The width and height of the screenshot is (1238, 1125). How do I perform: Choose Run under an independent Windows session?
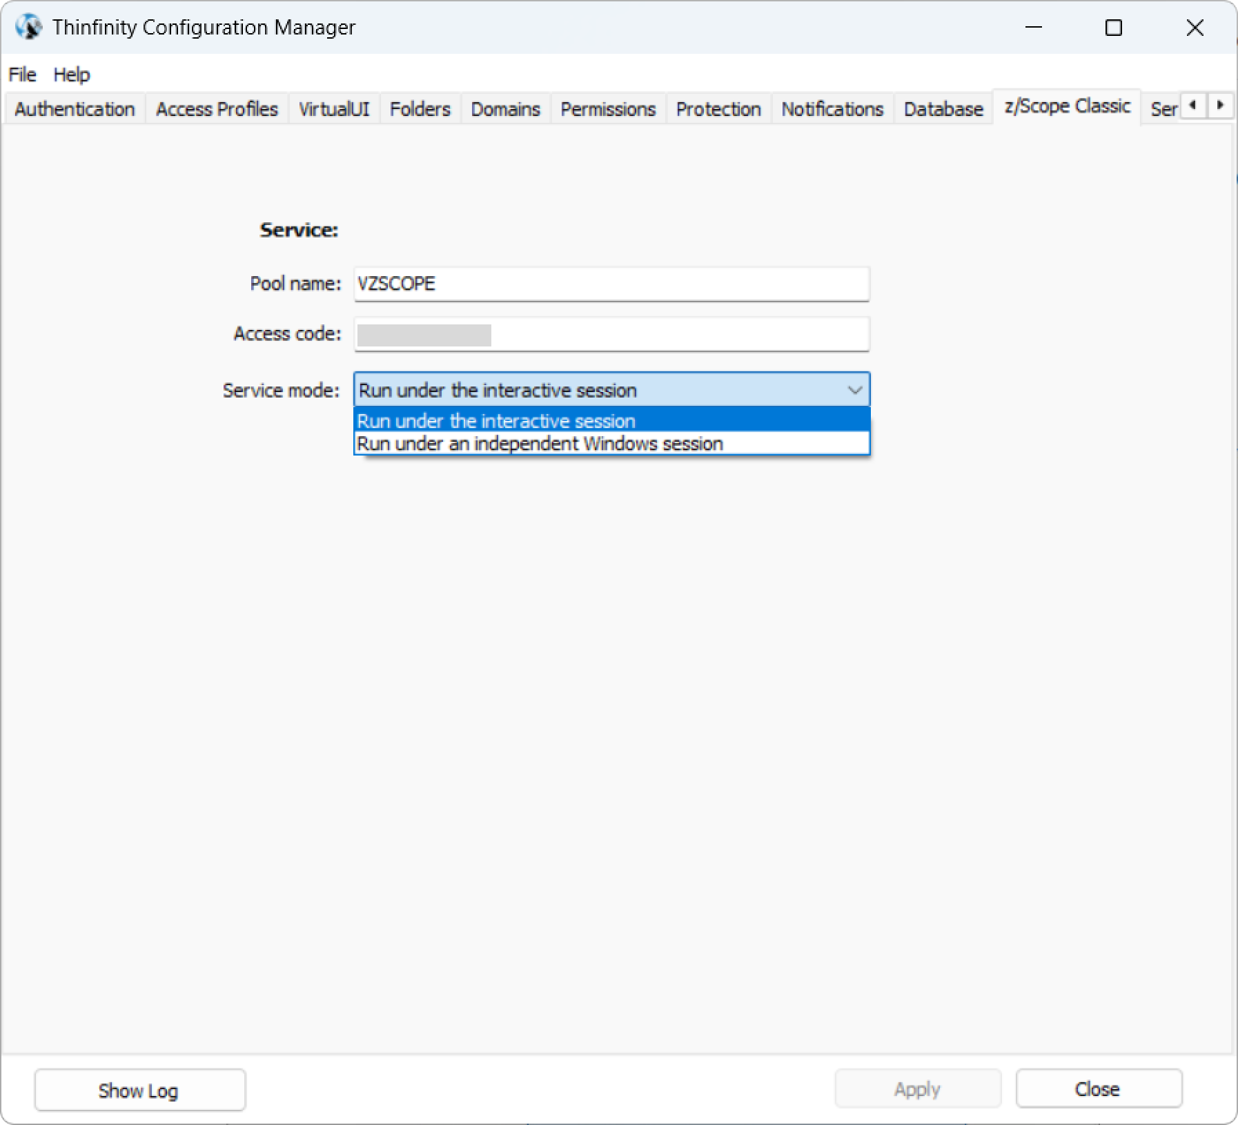(611, 443)
